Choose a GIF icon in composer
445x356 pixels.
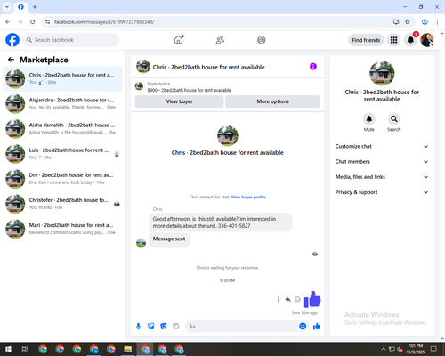176,327
